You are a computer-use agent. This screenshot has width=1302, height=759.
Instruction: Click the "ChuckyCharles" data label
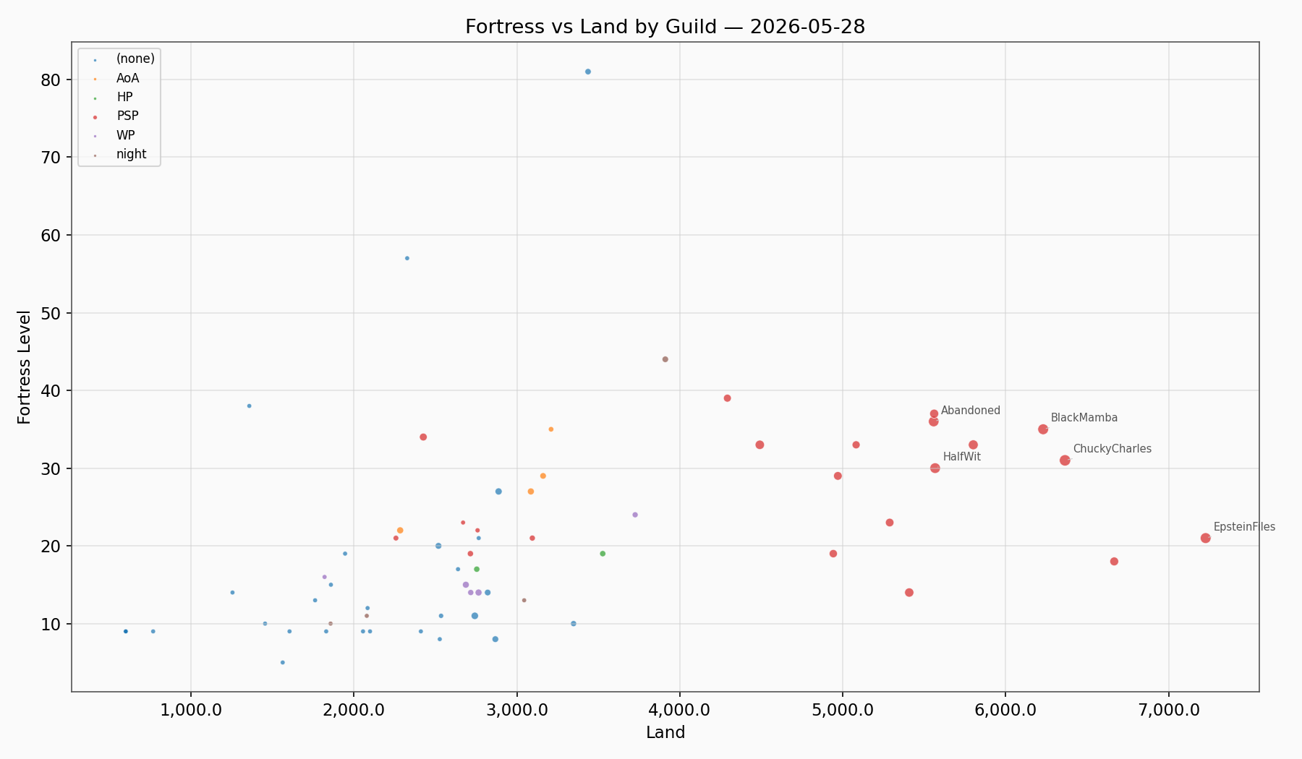coord(1112,449)
